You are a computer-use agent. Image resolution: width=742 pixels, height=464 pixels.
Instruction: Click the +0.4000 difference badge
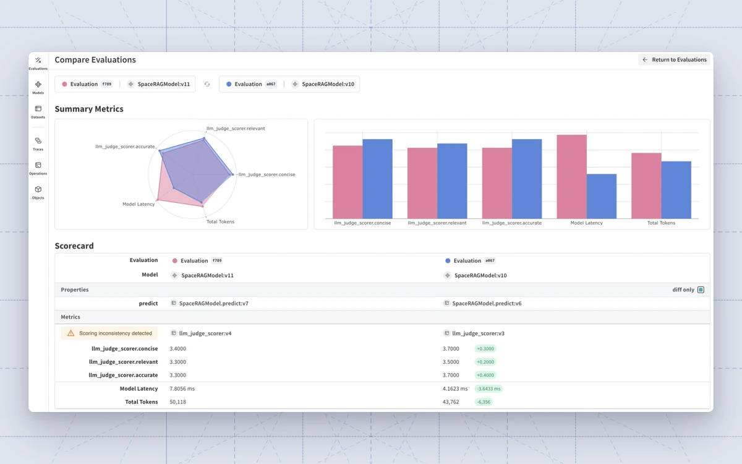click(x=485, y=375)
